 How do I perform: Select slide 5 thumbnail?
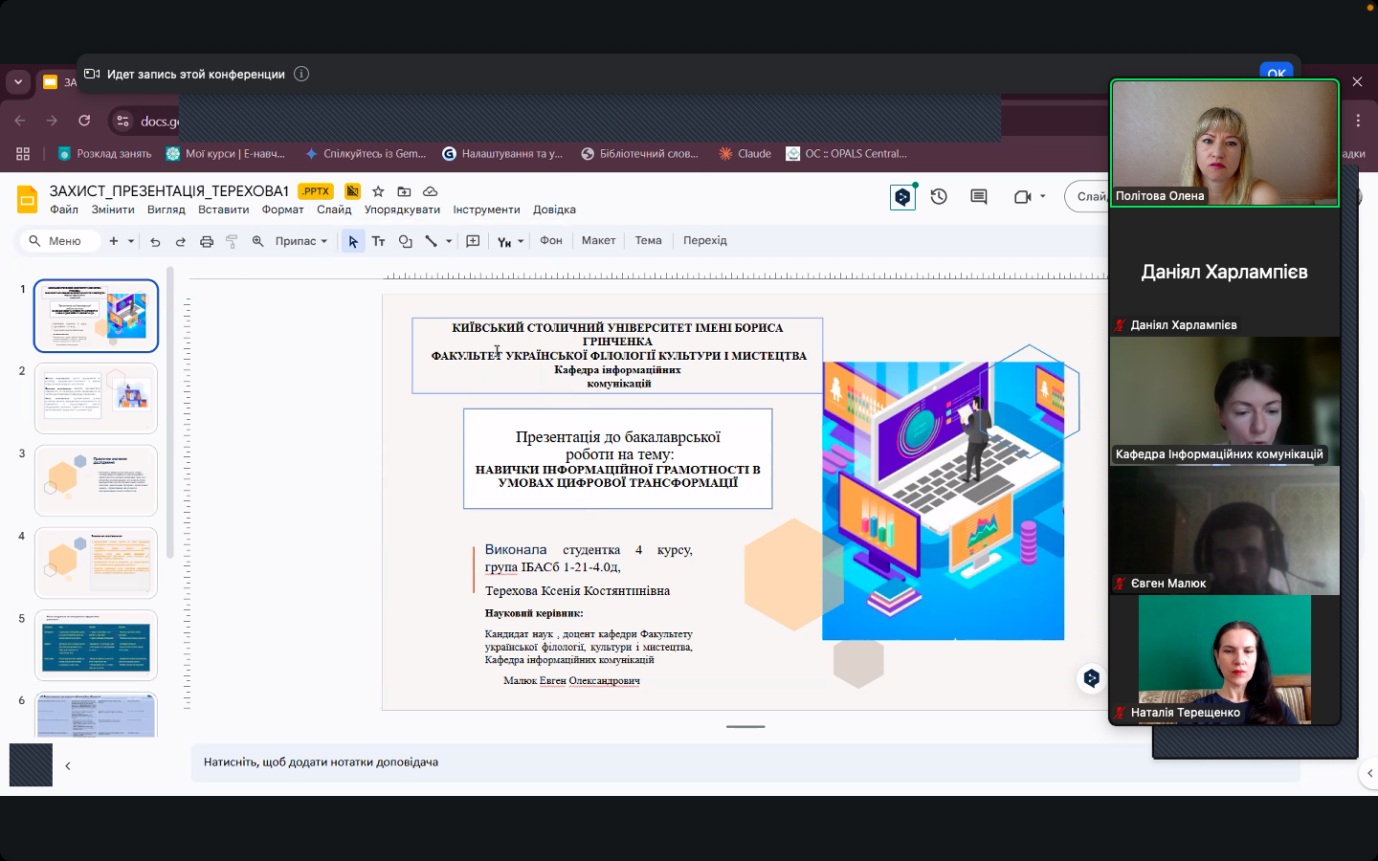96,646
